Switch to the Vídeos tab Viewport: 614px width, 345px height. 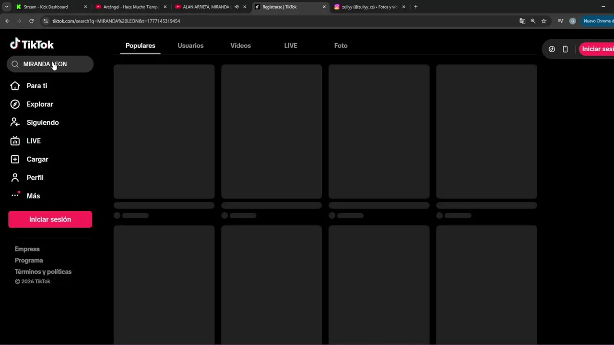tap(240, 46)
